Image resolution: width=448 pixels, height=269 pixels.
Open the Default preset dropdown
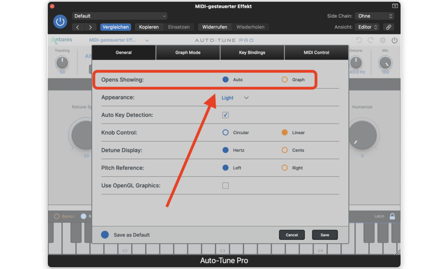tap(119, 16)
